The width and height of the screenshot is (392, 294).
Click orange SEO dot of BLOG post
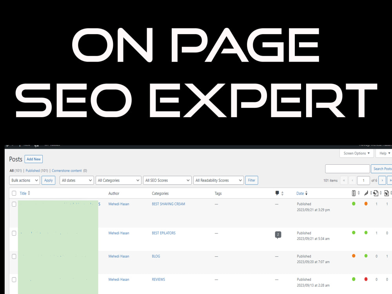[354, 256]
